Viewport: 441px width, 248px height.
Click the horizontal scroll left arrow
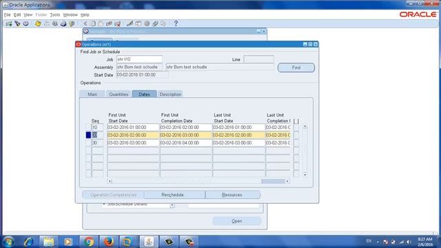point(110,181)
